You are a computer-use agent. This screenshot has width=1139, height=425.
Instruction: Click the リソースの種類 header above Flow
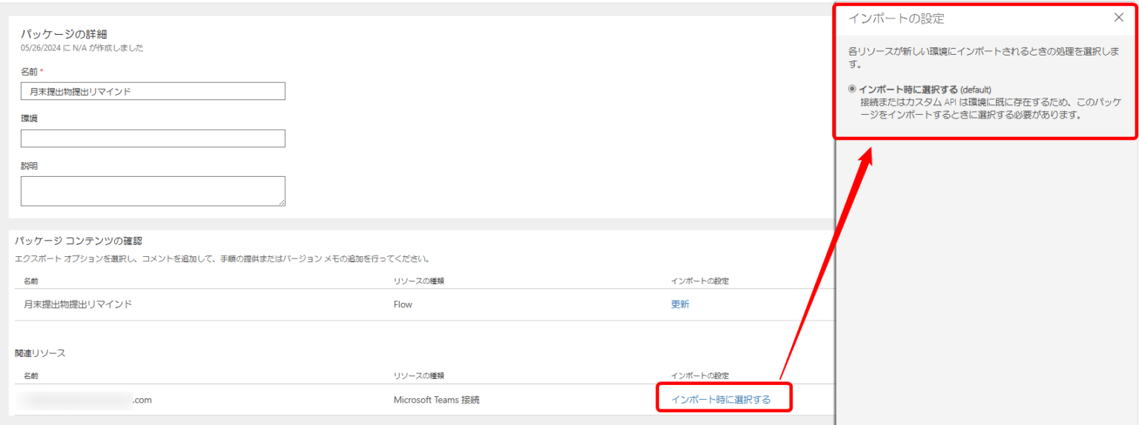pyautogui.click(x=418, y=281)
